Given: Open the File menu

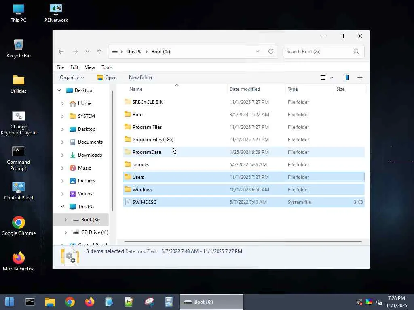Looking at the screenshot, I should pos(60,67).
